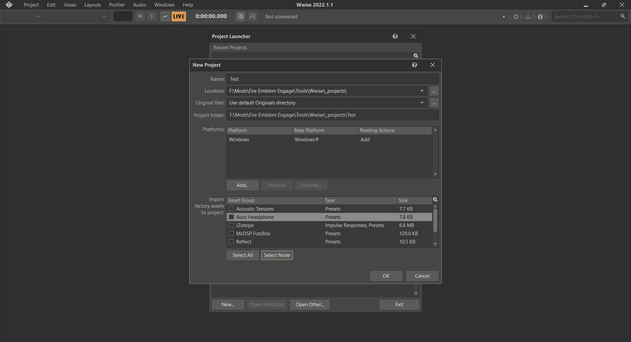Enable the iZotope asset group checkbox
Viewport: 631px width, 342px height.
[231, 225]
